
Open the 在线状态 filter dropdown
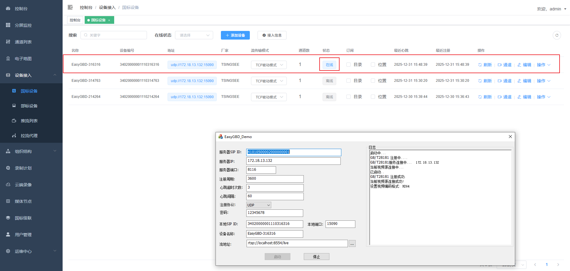pyautogui.click(x=194, y=35)
